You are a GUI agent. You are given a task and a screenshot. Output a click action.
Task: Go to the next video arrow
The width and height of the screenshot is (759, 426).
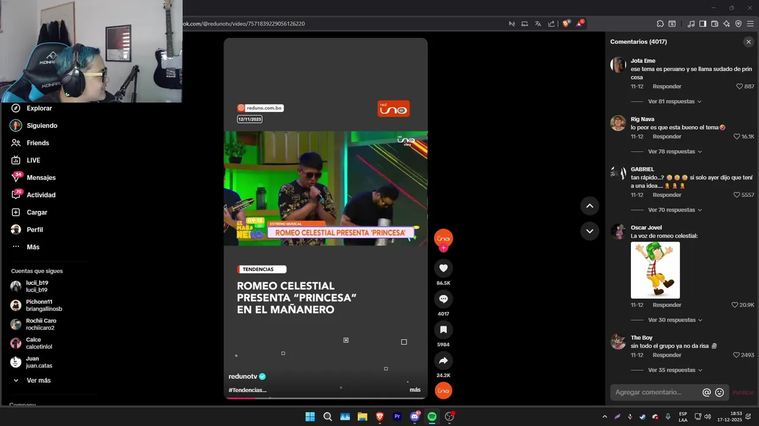tap(589, 231)
